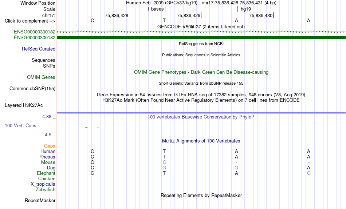Click base T in the reference sequence row

pyautogui.click(x=164, y=20)
